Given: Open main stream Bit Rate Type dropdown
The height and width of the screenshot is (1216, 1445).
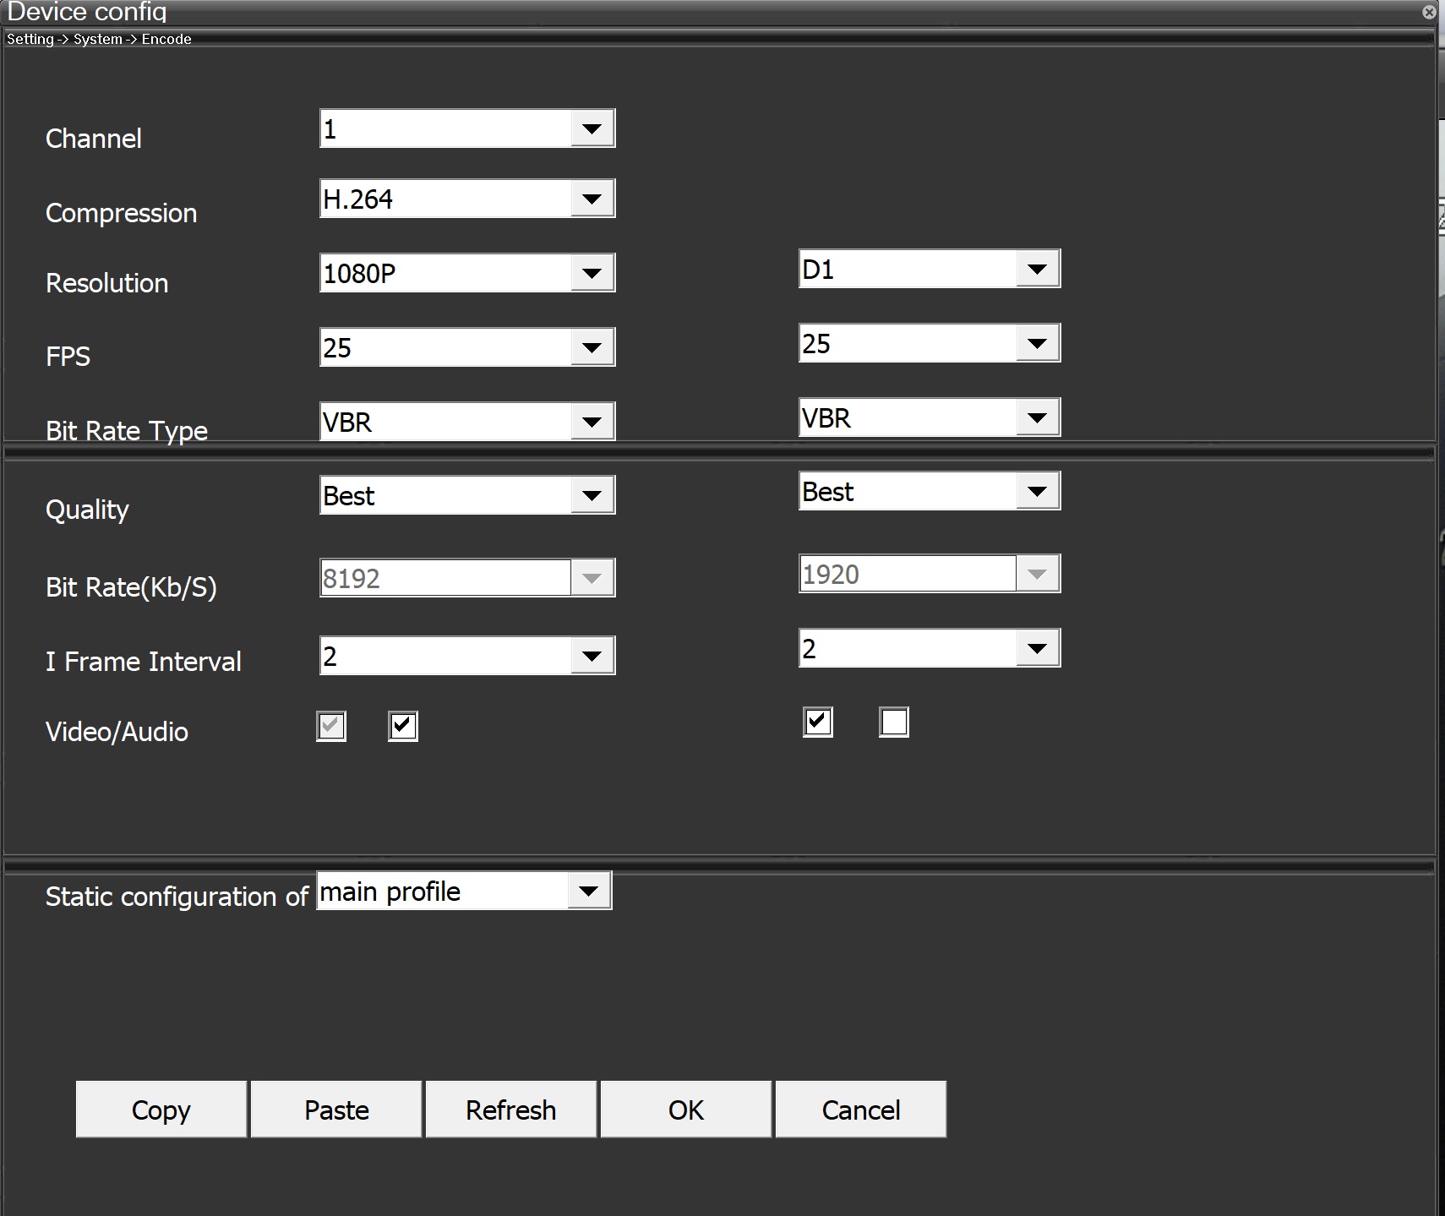Looking at the screenshot, I should click(592, 422).
